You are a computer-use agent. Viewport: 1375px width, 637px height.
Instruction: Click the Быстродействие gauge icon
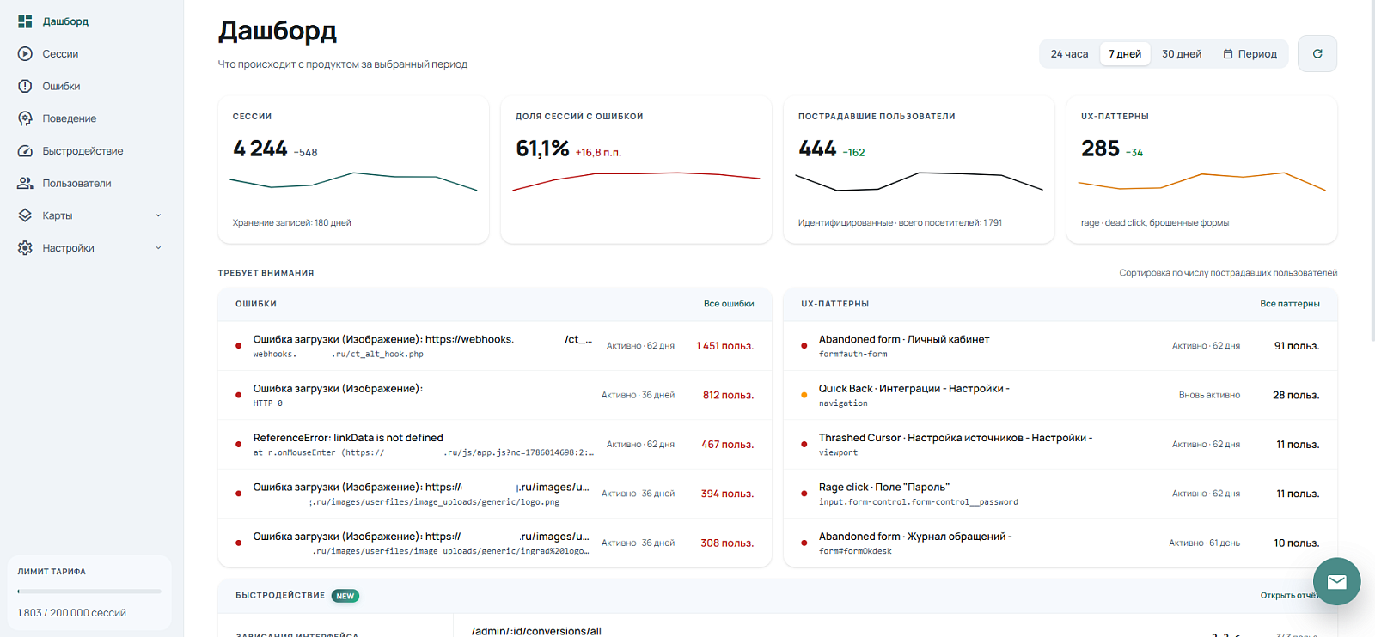tap(25, 151)
